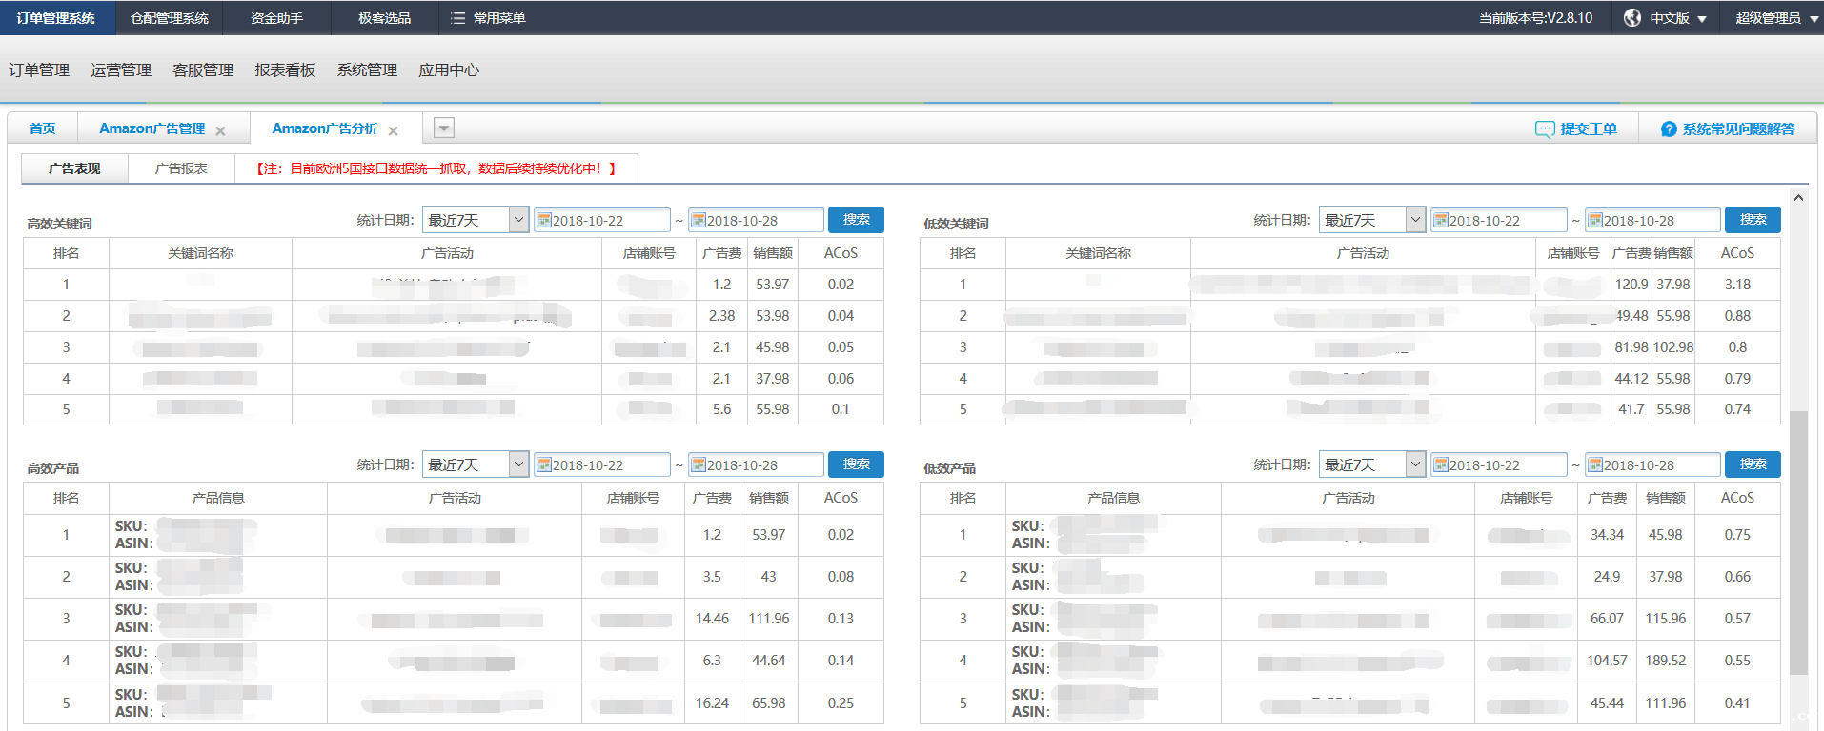The width and height of the screenshot is (1824, 731).
Task: Click the vertical scrollbar up arrow
Action: 1798,198
